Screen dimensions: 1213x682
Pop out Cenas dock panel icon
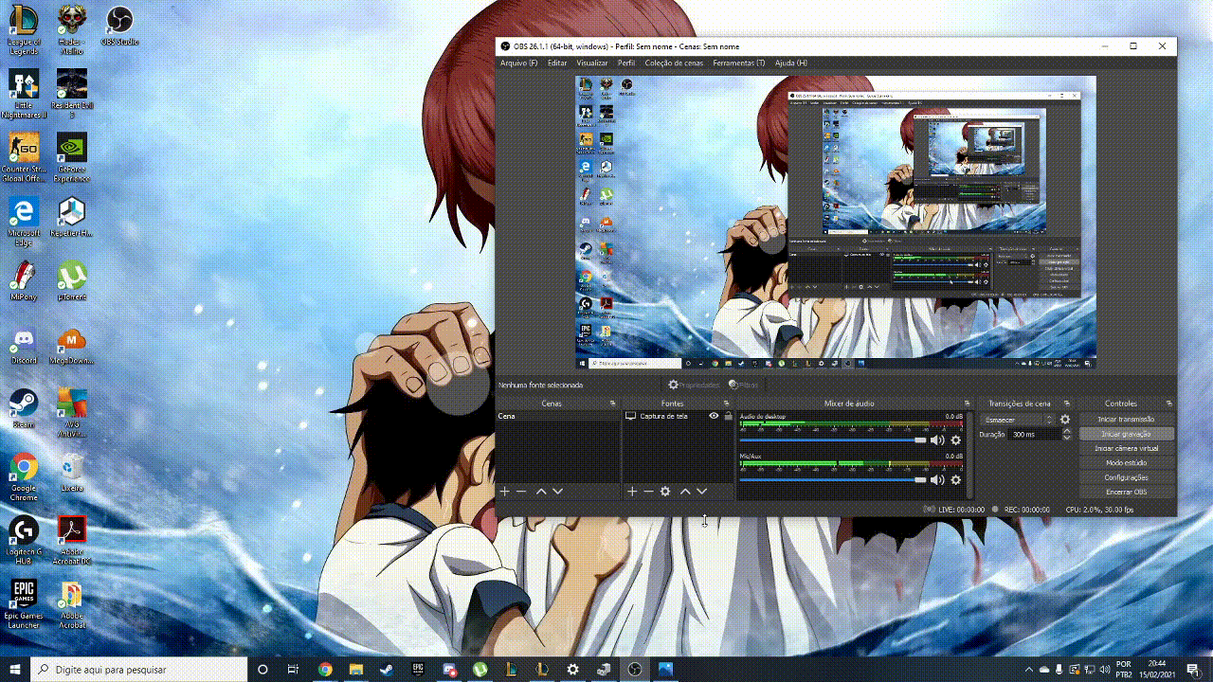(613, 404)
